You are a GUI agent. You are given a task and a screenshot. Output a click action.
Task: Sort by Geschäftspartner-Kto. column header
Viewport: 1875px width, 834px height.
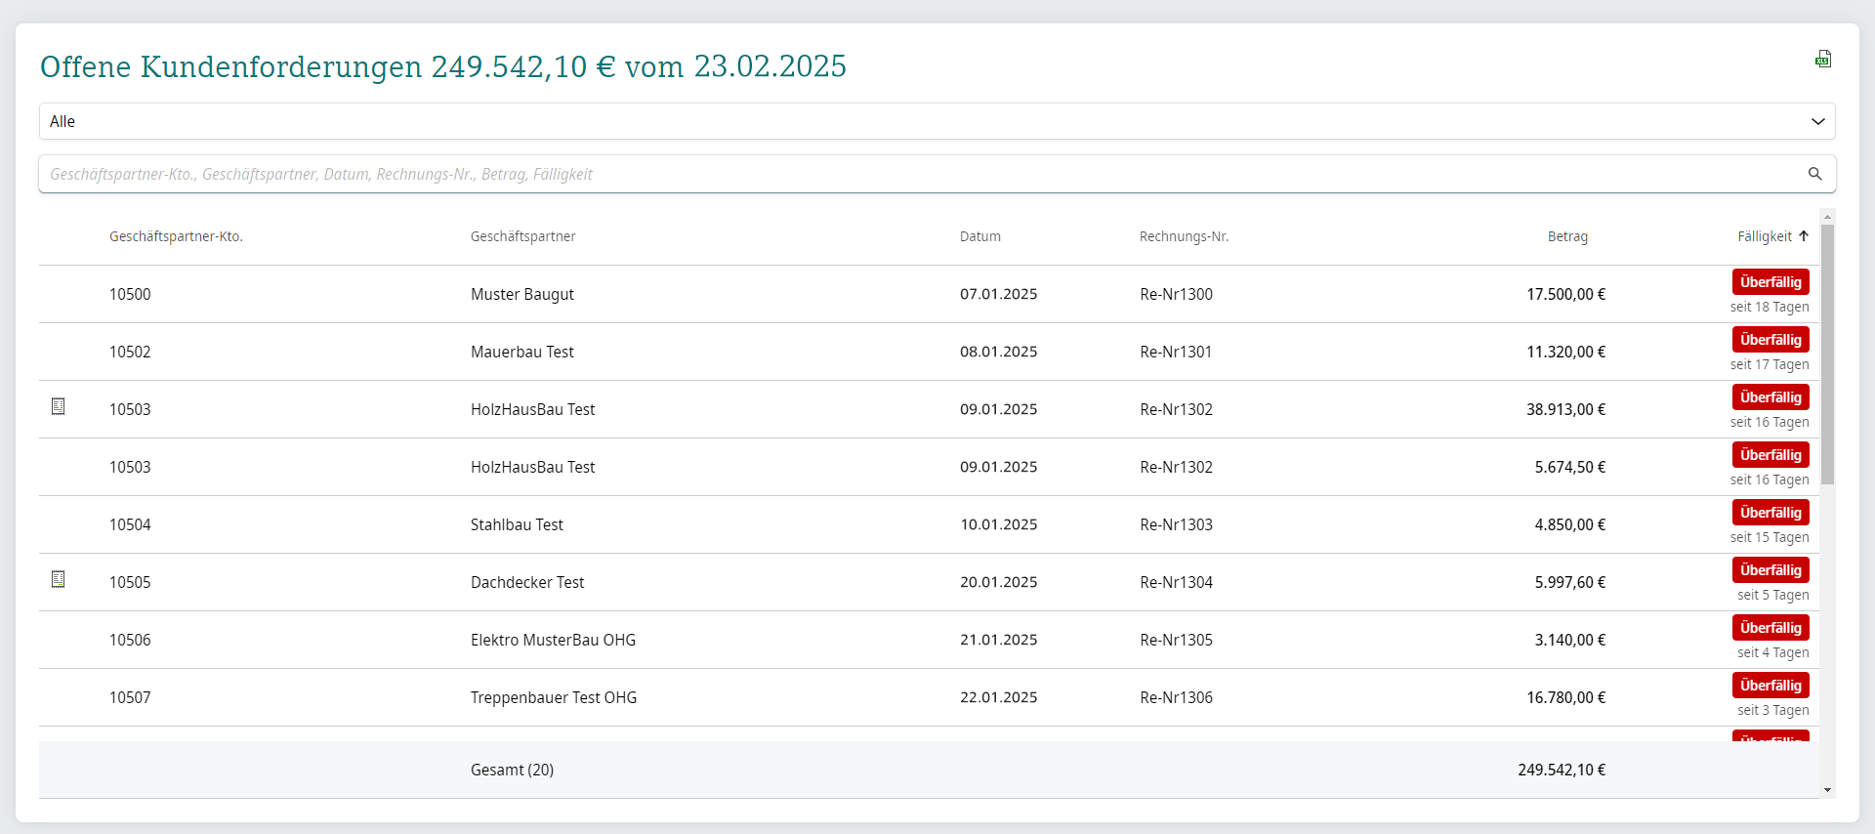pos(176,236)
